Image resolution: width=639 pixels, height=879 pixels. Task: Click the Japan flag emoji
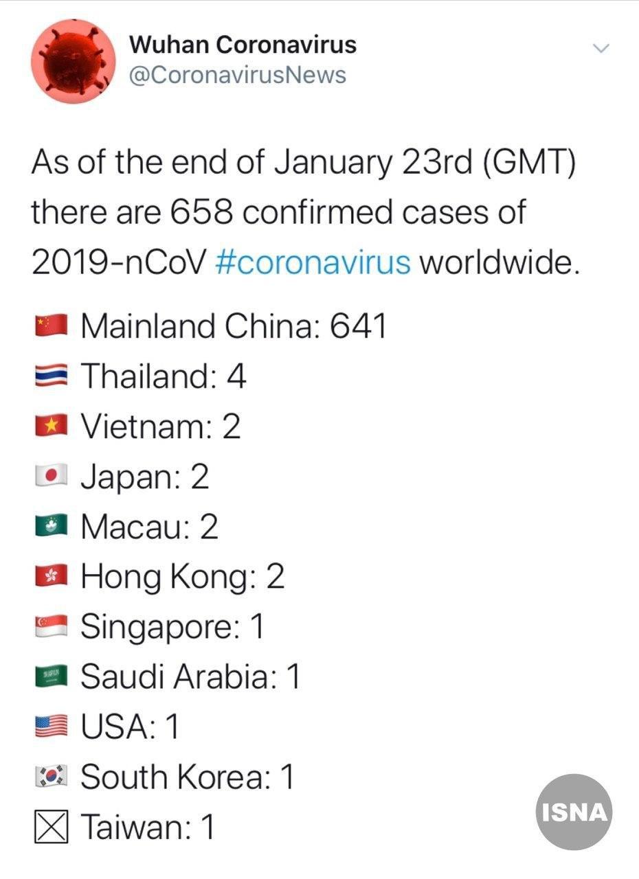click(51, 477)
